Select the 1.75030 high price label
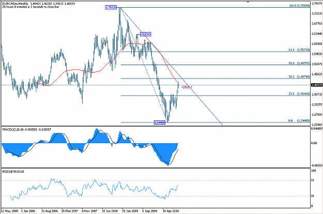This screenshot has height=214, width=323. click(111, 8)
